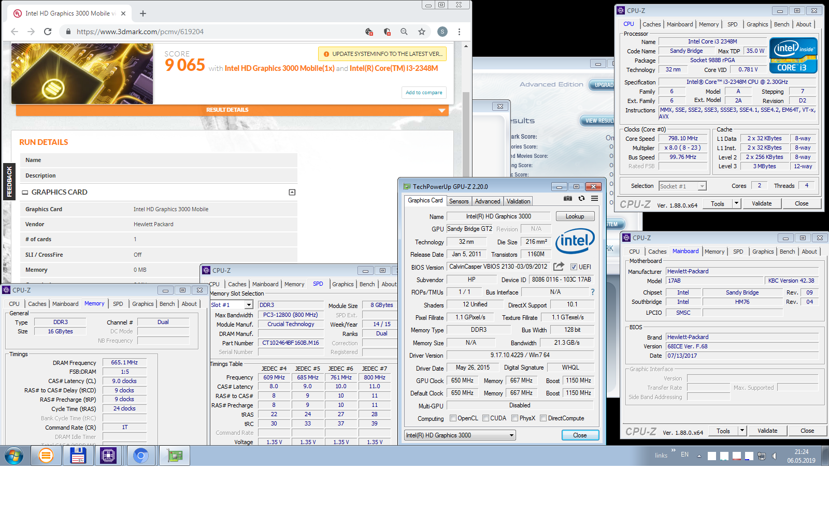The width and height of the screenshot is (829, 514).
Task: Go forward in browser
Action: pyautogui.click(x=31, y=32)
